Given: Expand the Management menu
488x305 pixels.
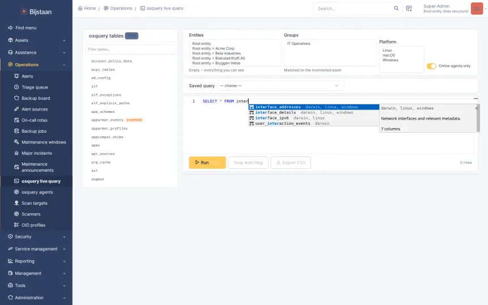Looking at the screenshot, I should click(64, 273).
